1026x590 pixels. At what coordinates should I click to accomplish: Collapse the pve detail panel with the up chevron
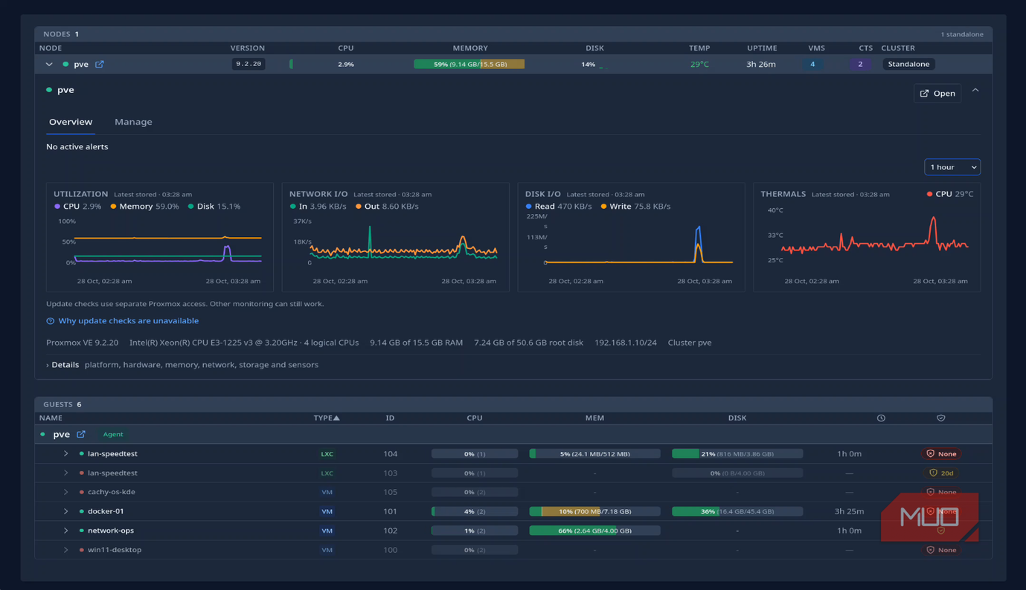click(x=975, y=91)
